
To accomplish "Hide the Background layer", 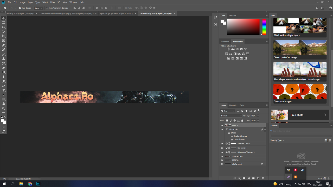I will [x=222, y=164].
